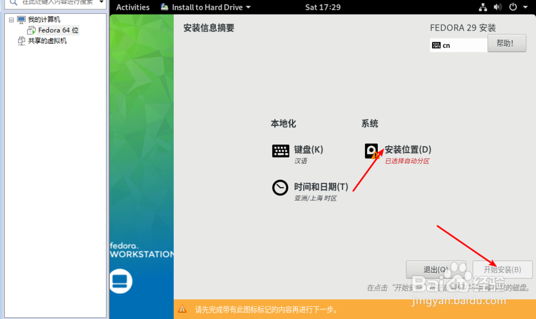
Task: Click the cn keyboard layout field
Action: (458, 45)
